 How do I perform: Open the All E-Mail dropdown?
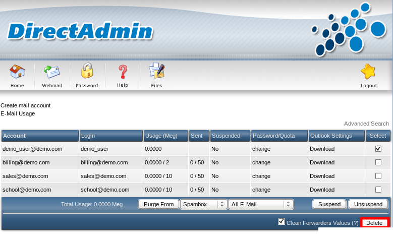(261, 204)
